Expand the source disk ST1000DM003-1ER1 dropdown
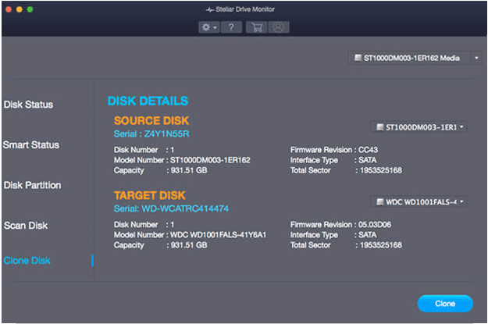Viewport: 488px width, 324px height. pos(419,127)
